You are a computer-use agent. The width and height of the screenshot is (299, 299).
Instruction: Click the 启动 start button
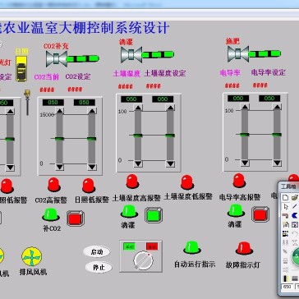(97, 251)
